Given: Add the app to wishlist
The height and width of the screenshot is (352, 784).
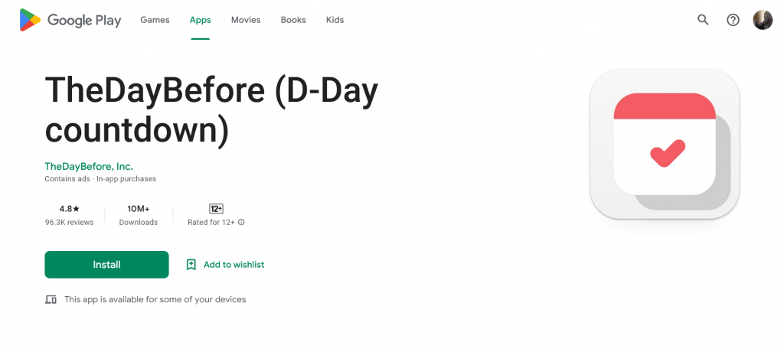Looking at the screenshot, I should point(225,265).
